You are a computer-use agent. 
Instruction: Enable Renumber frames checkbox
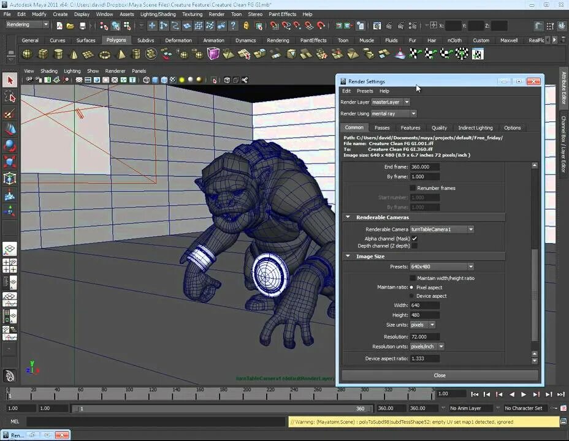(413, 187)
